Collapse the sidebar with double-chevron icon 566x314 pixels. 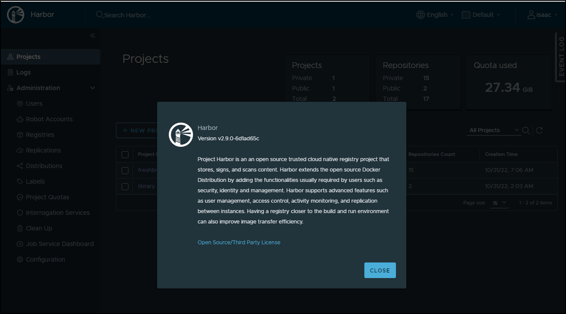click(x=93, y=36)
